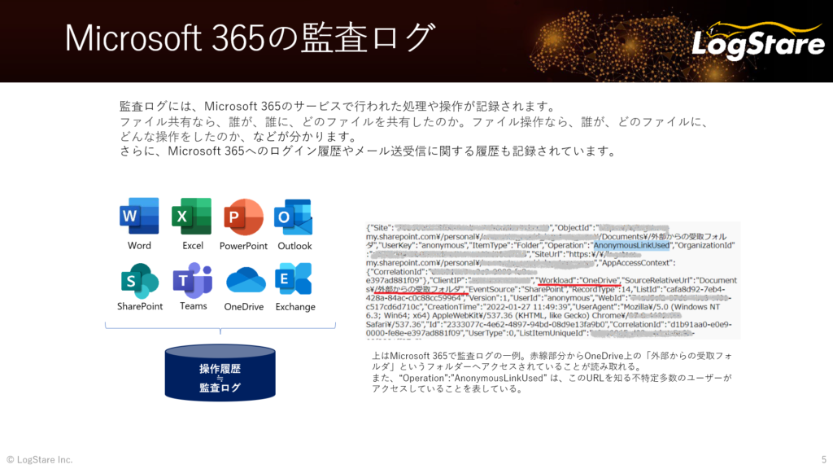The height and width of the screenshot is (469, 833).
Task: Click the "EventSource":"SharePoint" log text
Action: tap(518, 289)
